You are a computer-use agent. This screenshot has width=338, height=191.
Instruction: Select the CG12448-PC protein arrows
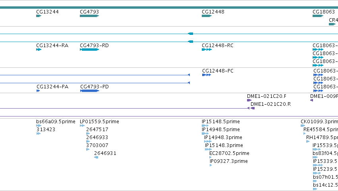207,75
